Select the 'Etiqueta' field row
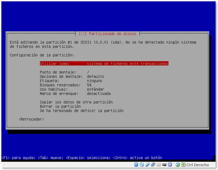Screen dimensions: 218x170 pyautogui.click(x=71, y=81)
